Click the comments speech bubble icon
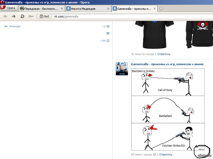The height and width of the screenshot is (159, 213). [x=108, y=33]
